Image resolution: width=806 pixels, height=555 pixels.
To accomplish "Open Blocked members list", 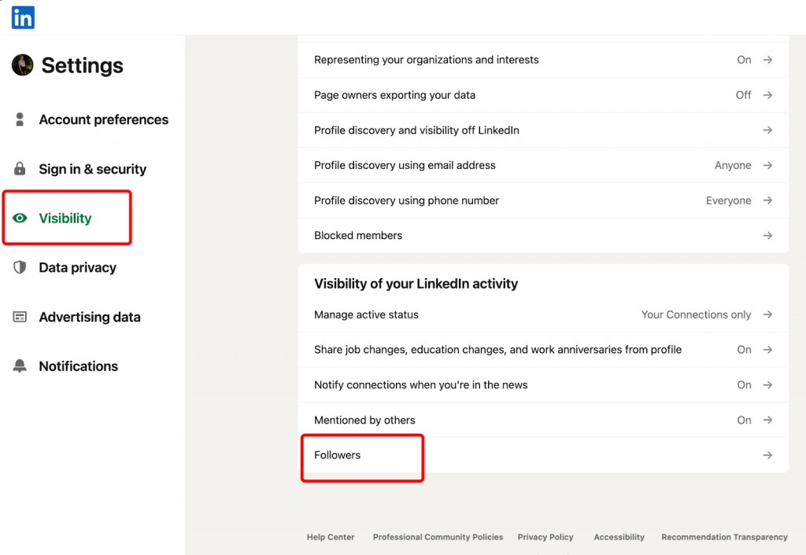I will pos(358,236).
